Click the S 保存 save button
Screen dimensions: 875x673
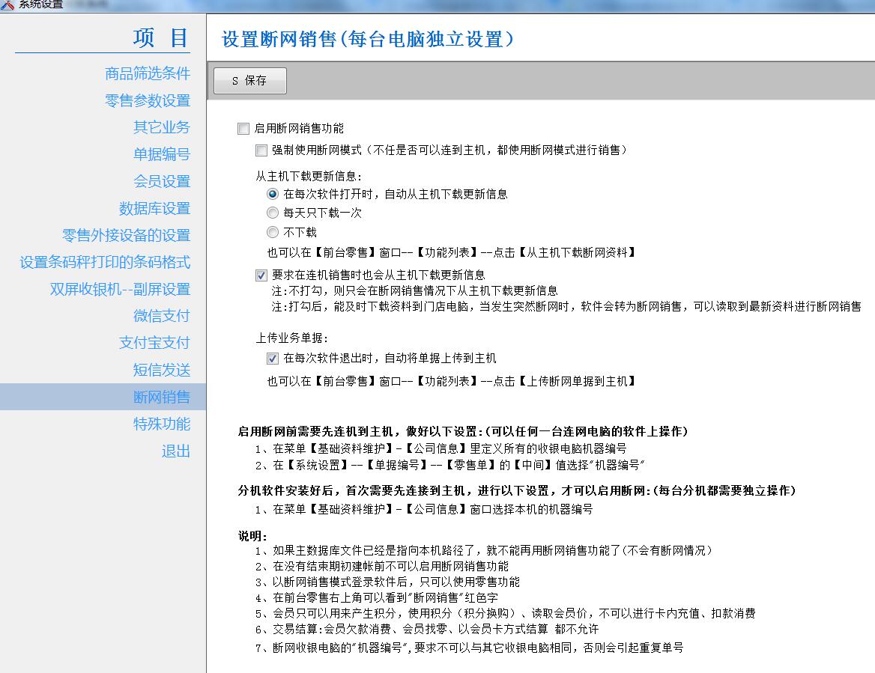pos(250,81)
